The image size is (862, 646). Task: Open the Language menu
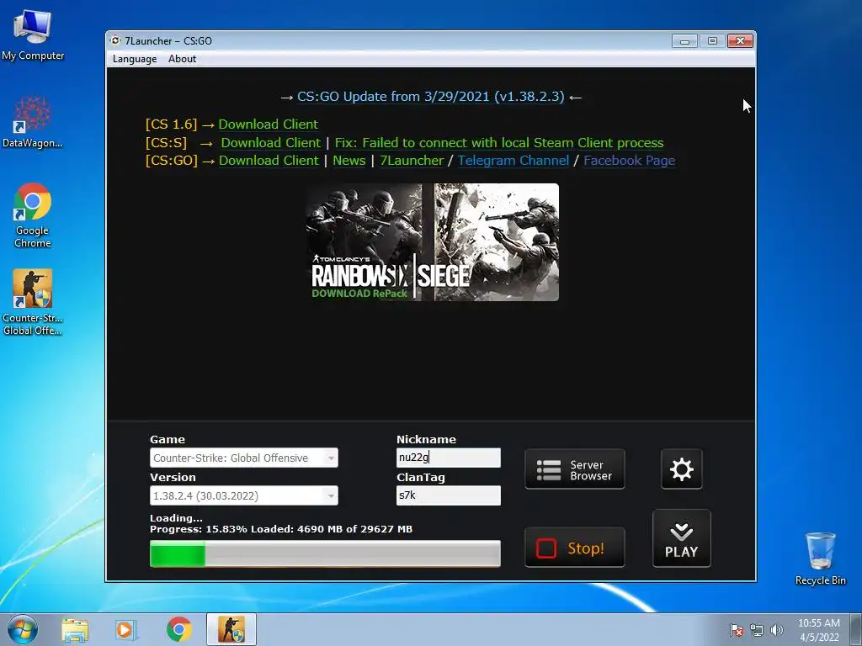click(135, 59)
